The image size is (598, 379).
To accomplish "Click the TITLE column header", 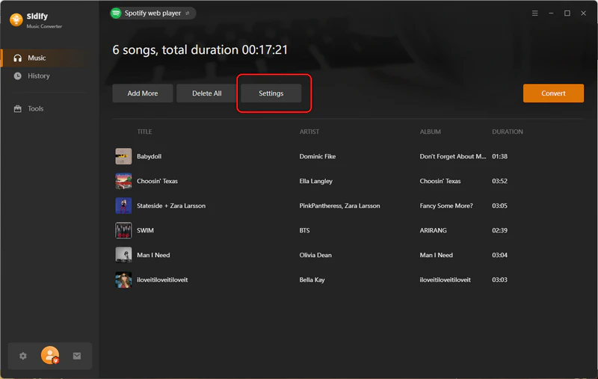I will 144,132.
